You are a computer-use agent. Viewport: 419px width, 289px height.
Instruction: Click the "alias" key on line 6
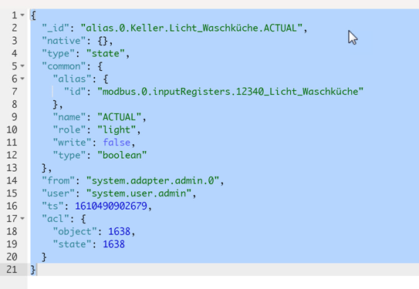pos(73,79)
